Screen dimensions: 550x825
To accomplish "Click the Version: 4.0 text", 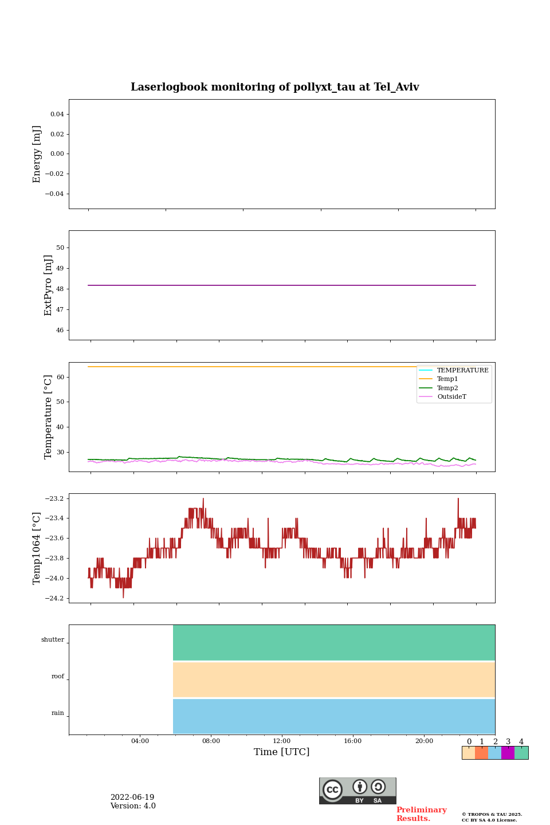I will [133, 806].
